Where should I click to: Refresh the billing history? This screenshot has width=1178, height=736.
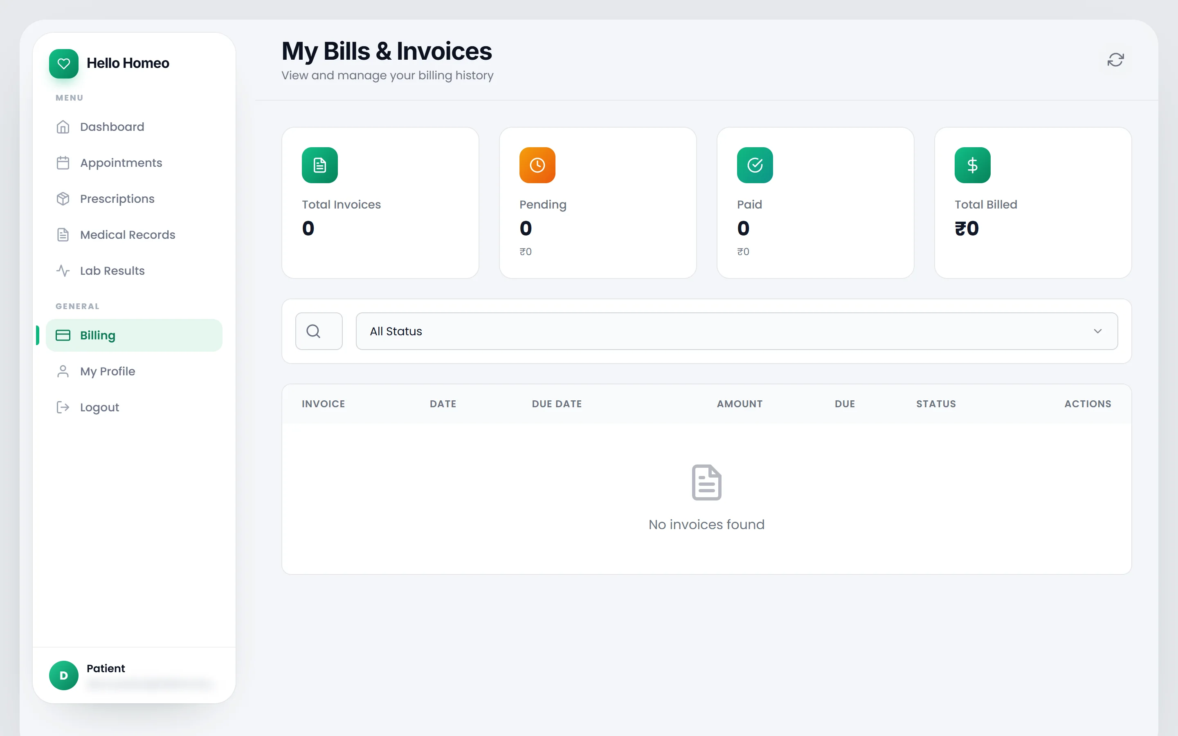click(1115, 60)
